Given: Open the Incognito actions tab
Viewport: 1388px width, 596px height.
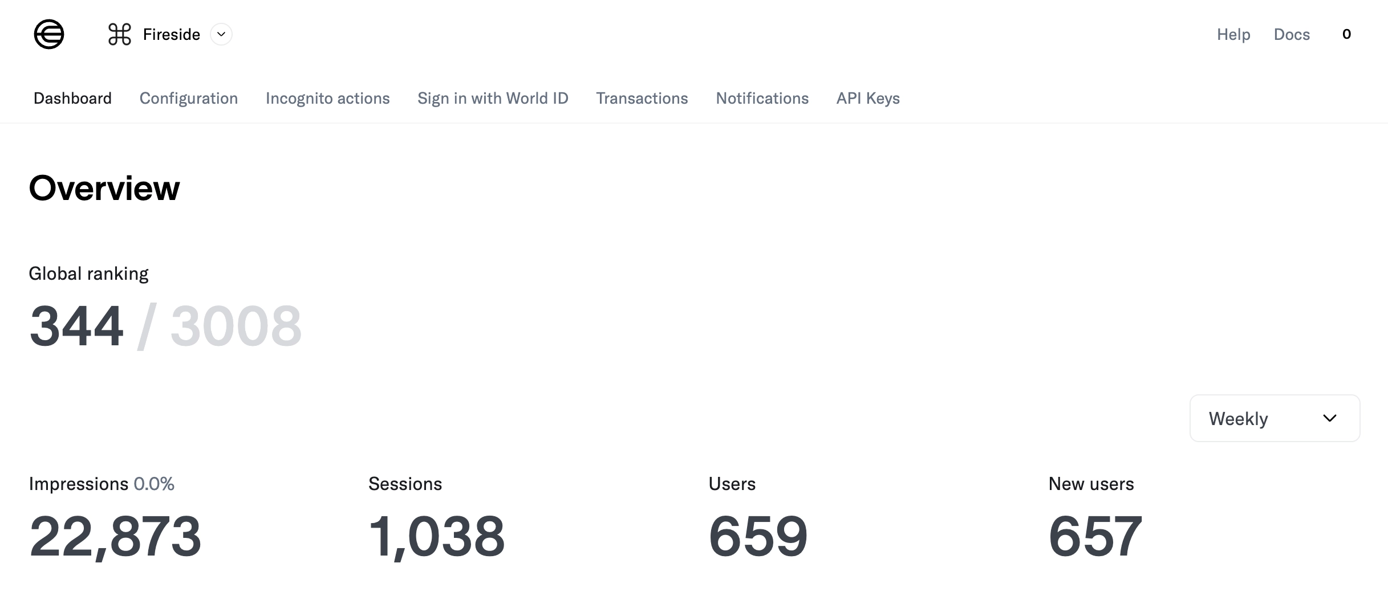Looking at the screenshot, I should (327, 98).
